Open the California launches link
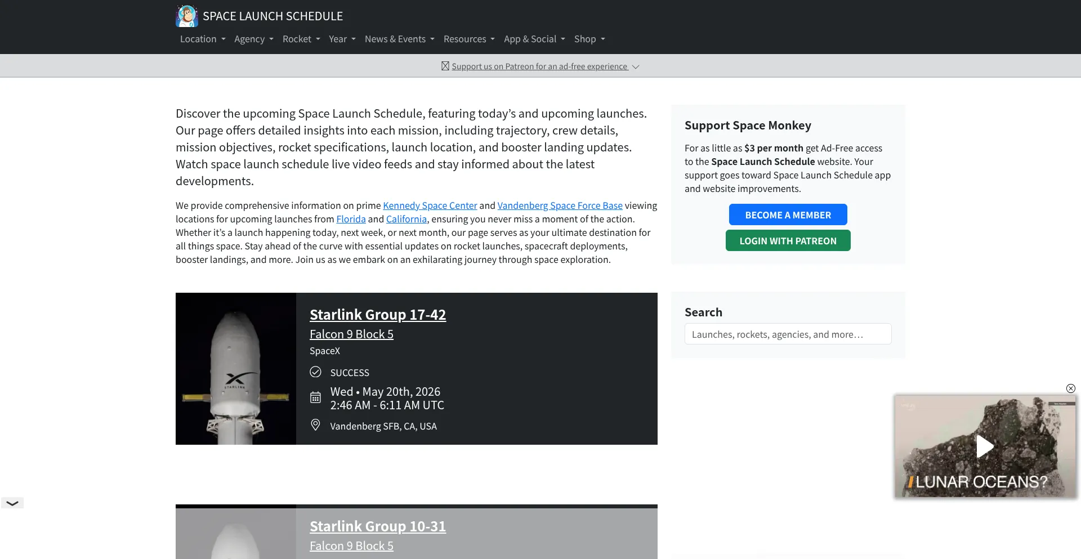1081x559 pixels. [x=407, y=219]
